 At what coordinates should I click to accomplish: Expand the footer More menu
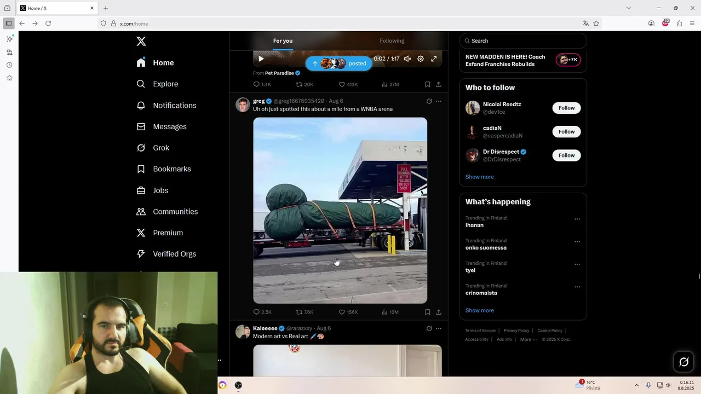tap(528, 340)
